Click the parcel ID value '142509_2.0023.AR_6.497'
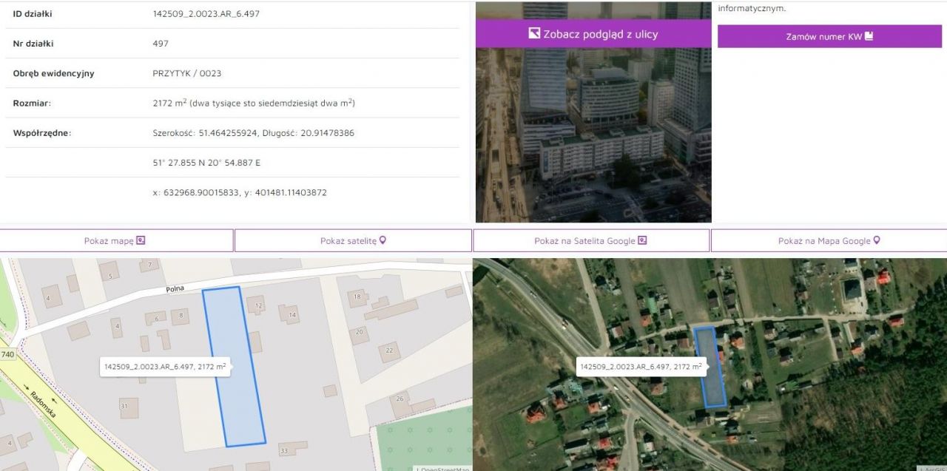 [x=205, y=13]
